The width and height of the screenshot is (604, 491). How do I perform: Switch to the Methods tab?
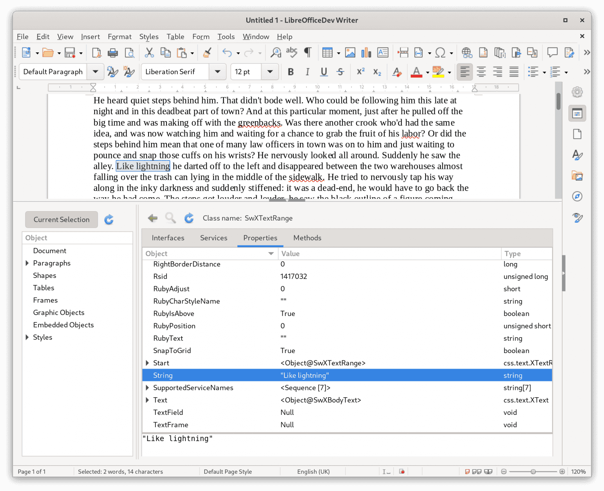(307, 238)
